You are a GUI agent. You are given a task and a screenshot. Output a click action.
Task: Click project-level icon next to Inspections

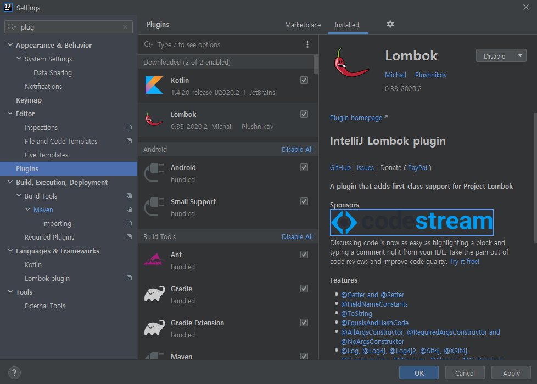coord(129,127)
